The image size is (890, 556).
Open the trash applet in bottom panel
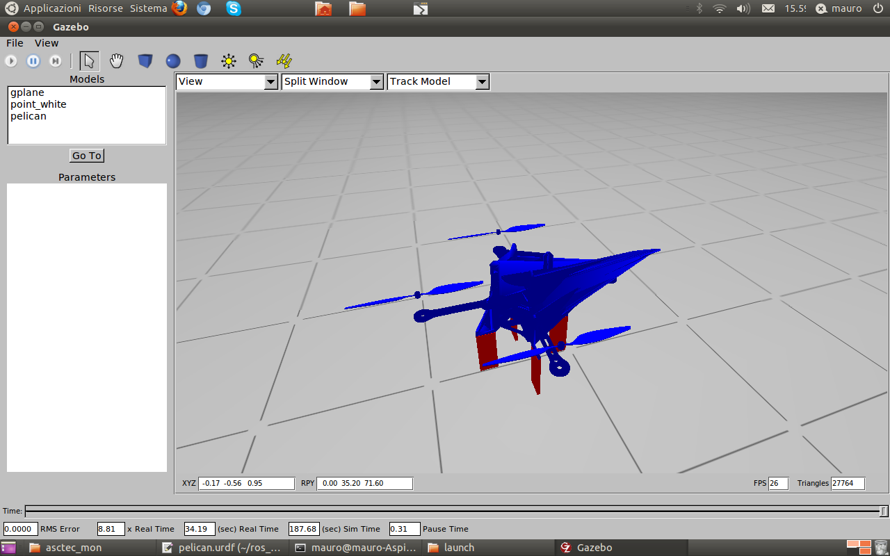pos(881,548)
